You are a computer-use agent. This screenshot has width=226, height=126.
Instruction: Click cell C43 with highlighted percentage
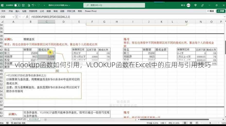coord(47,53)
